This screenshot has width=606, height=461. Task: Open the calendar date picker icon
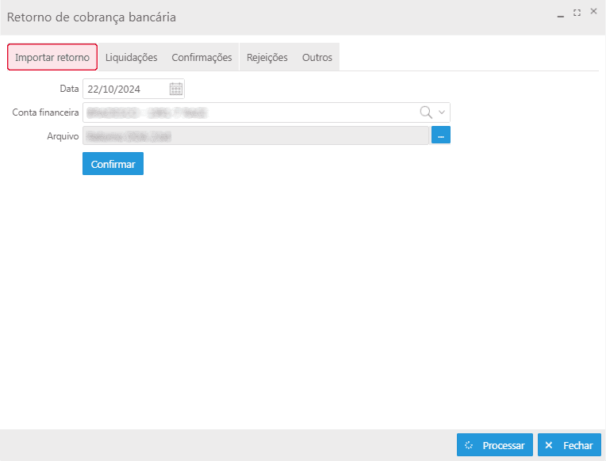click(176, 89)
